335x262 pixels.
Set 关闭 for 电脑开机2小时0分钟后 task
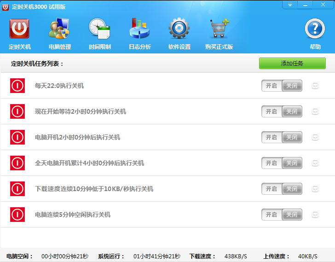click(x=292, y=137)
